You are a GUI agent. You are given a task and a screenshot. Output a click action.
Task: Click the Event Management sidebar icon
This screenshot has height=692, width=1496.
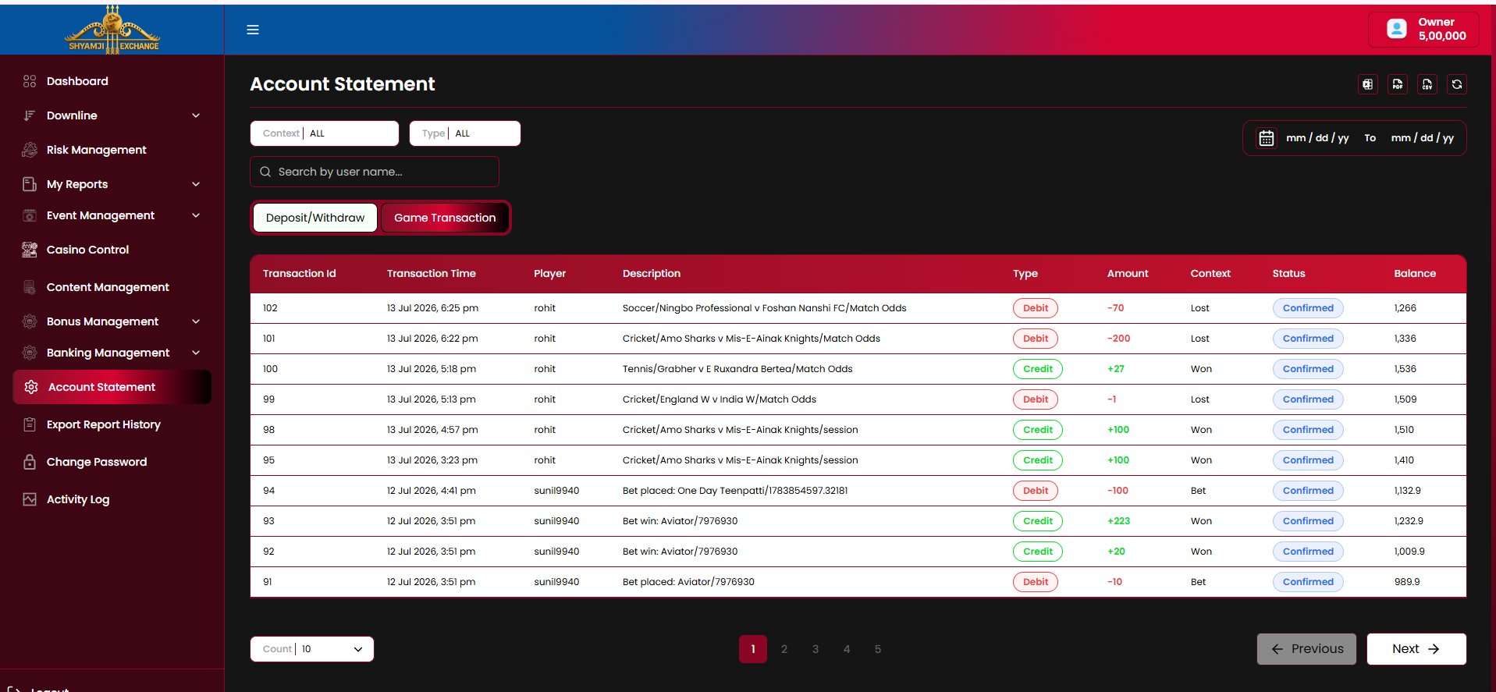(x=30, y=215)
